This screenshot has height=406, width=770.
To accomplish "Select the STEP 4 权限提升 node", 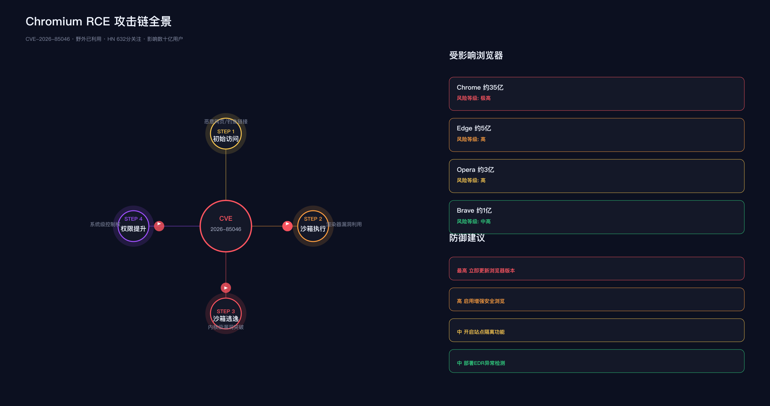I will [133, 226].
